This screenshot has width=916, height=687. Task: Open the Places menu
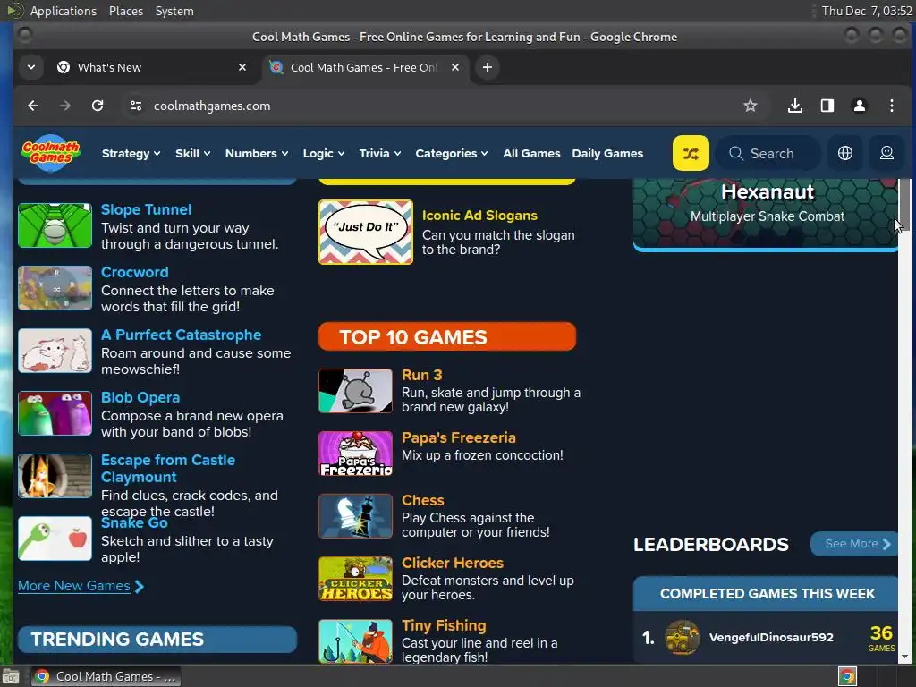[126, 11]
